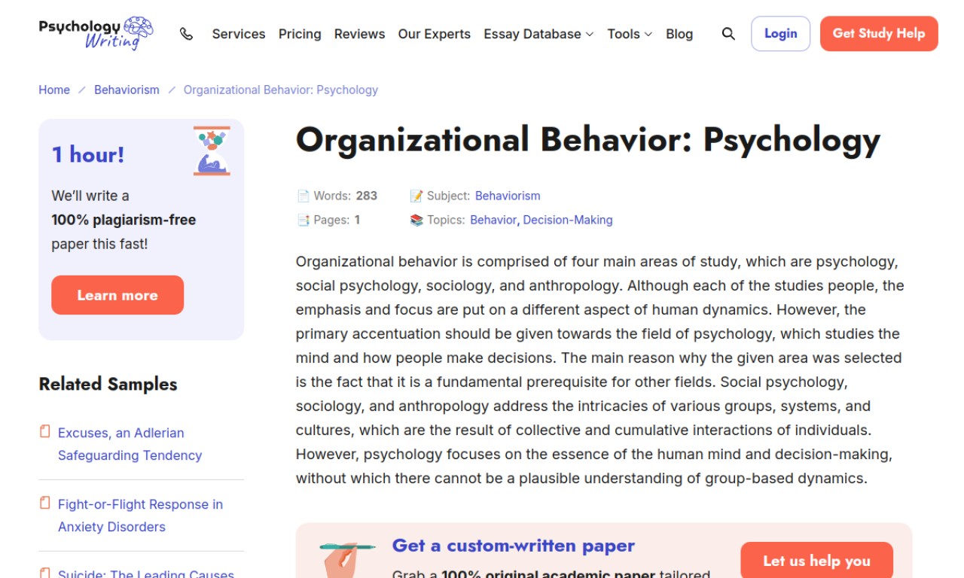Click the Words page icon
This screenshot has height=578, width=964.
(303, 196)
